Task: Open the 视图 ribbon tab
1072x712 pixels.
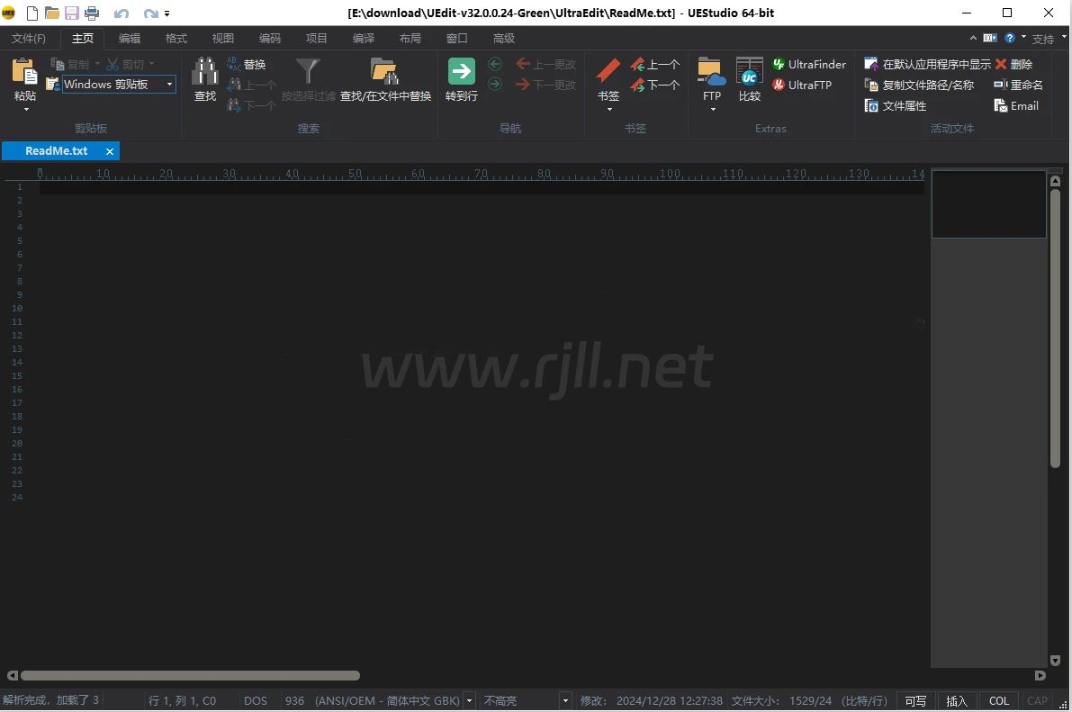Action: click(x=223, y=39)
